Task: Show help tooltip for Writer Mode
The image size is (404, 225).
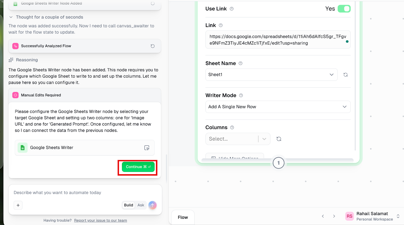Action: (x=241, y=95)
